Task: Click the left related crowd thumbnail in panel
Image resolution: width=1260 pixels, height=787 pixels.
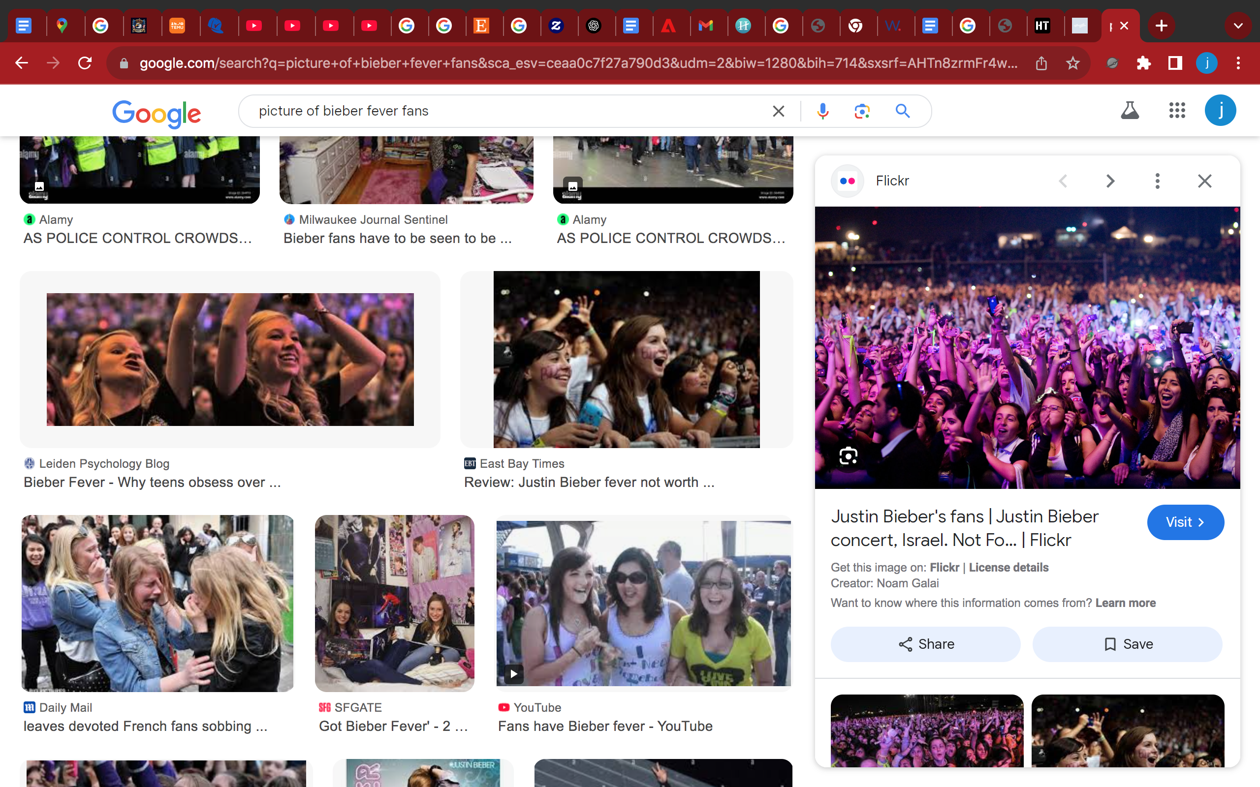Action: [x=927, y=730]
